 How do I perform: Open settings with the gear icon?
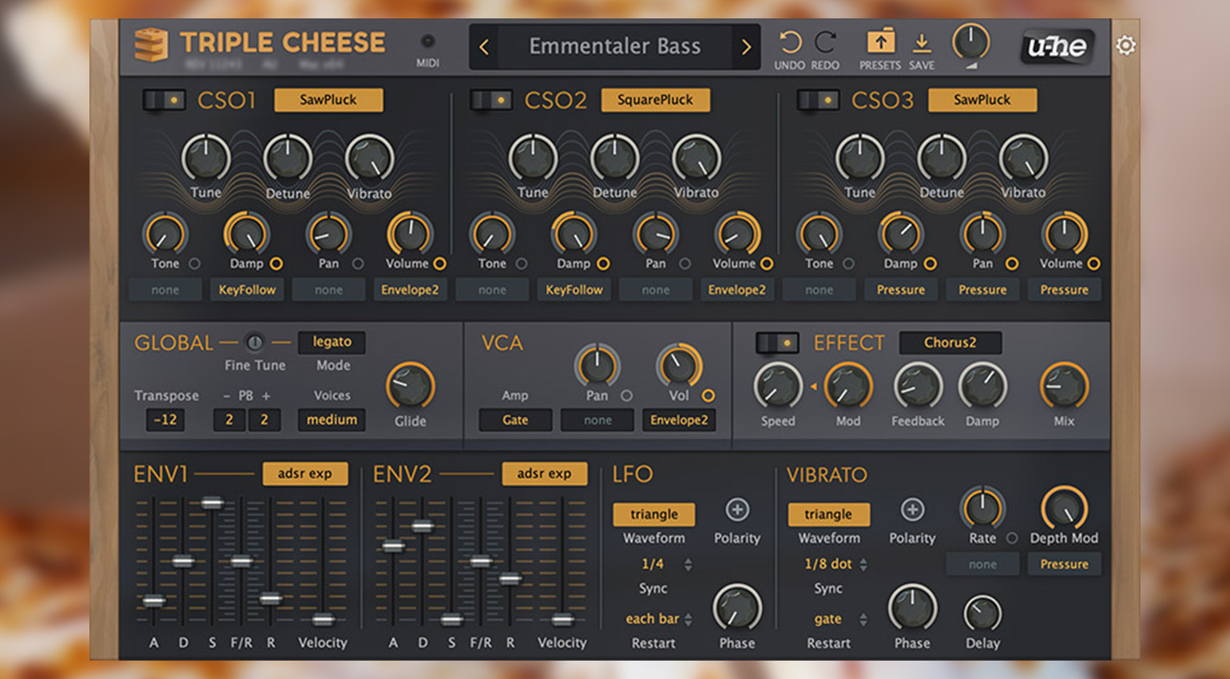[x=1125, y=46]
